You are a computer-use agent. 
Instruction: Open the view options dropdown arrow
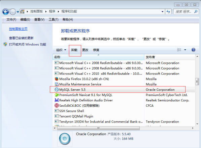185,50
